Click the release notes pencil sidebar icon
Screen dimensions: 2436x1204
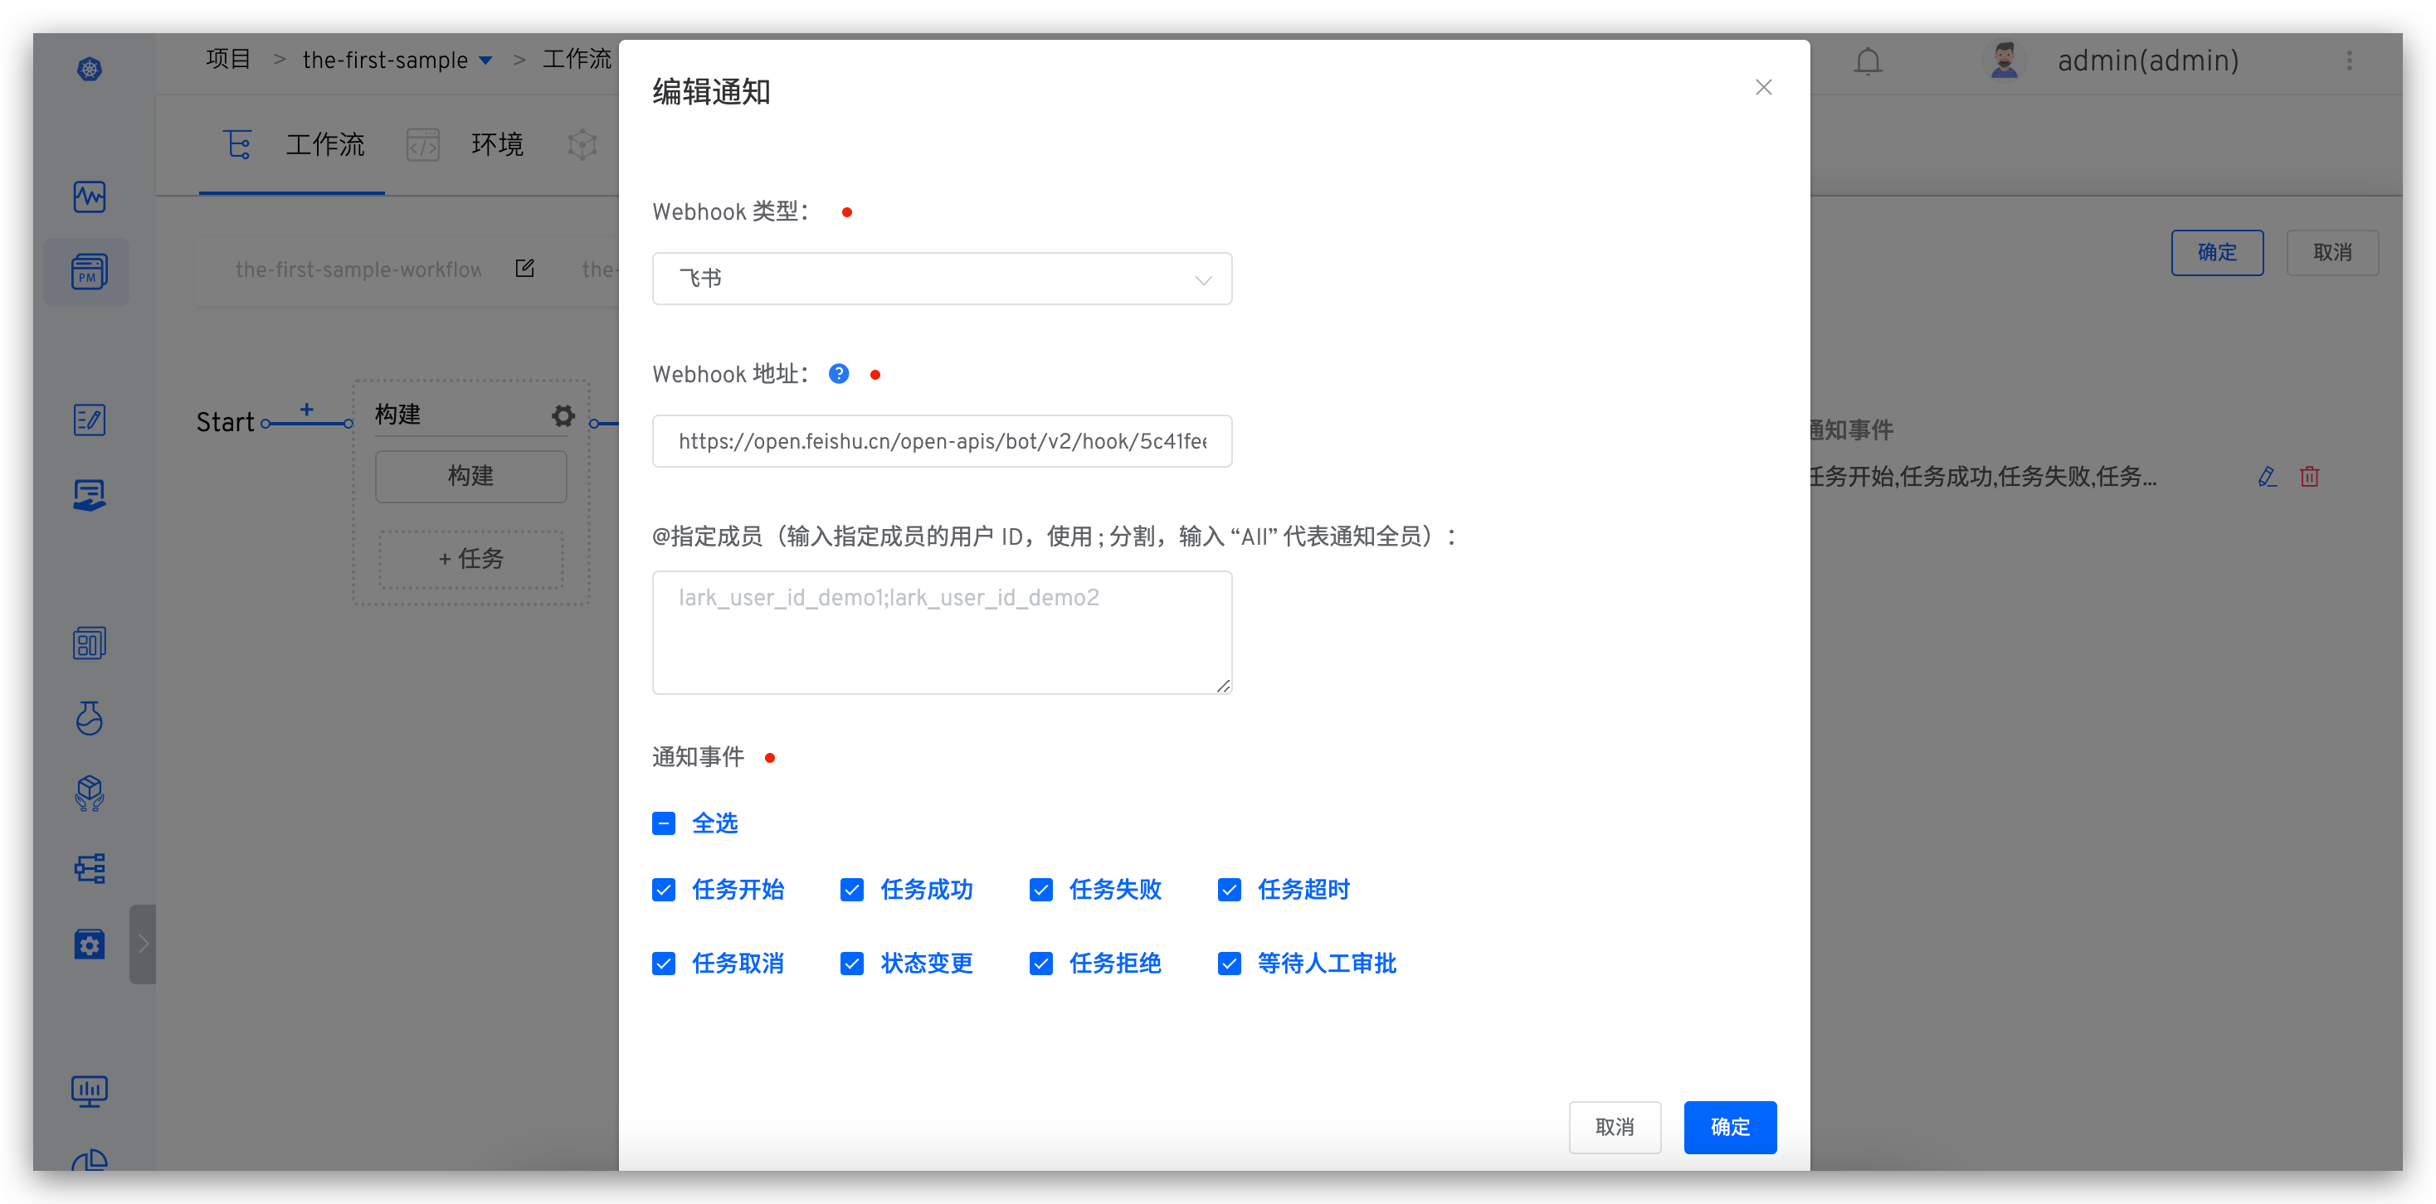click(x=88, y=420)
